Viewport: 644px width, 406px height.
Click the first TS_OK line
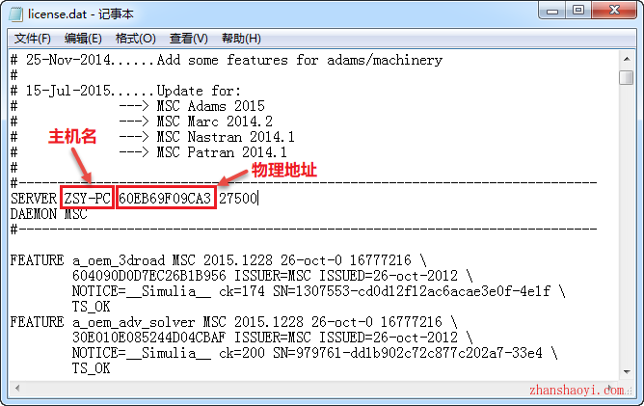click(92, 307)
